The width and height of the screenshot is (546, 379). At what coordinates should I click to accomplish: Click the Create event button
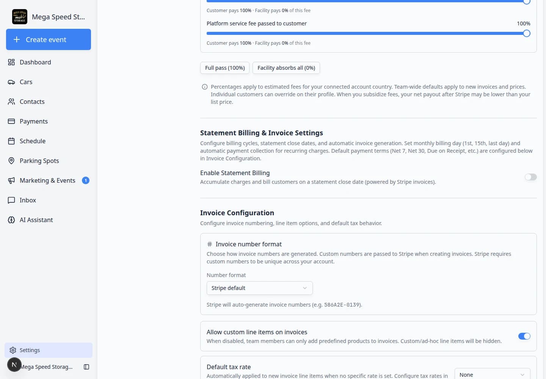49,39
